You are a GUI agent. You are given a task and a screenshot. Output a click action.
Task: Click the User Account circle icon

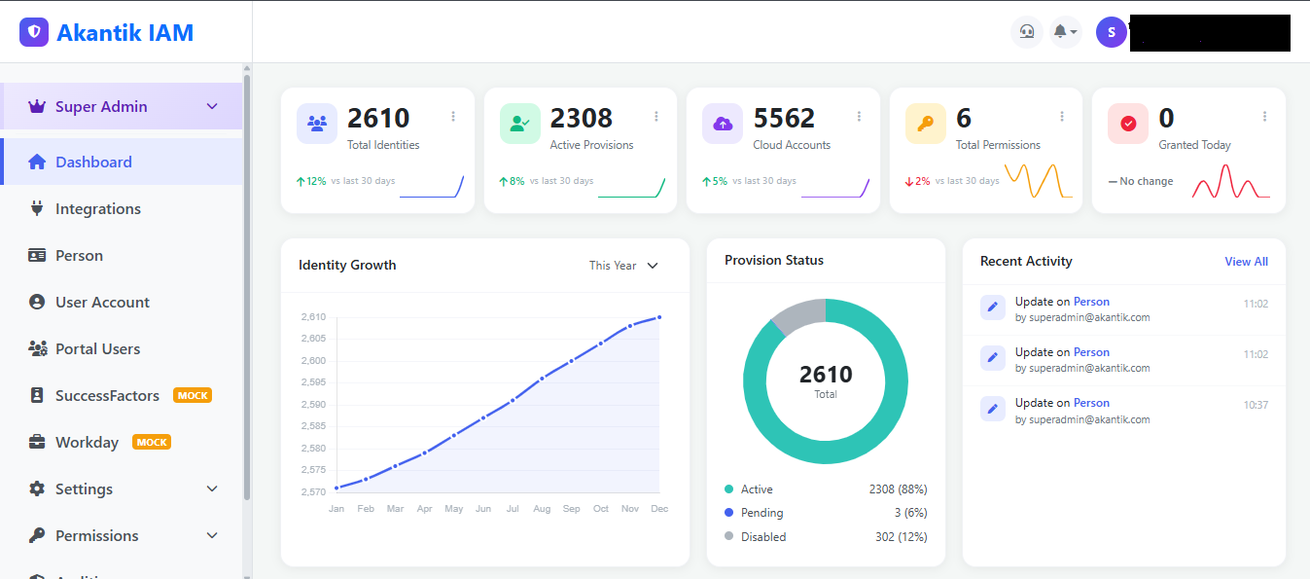pos(37,302)
